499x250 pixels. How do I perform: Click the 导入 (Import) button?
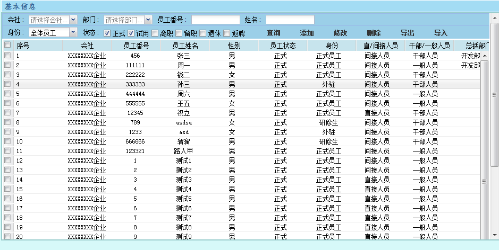click(441, 33)
